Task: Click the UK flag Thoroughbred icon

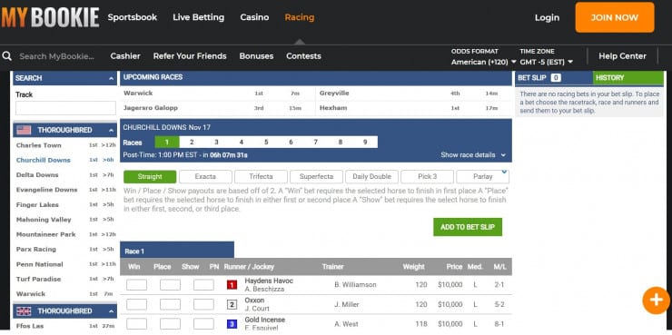Action: tap(24, 311)
